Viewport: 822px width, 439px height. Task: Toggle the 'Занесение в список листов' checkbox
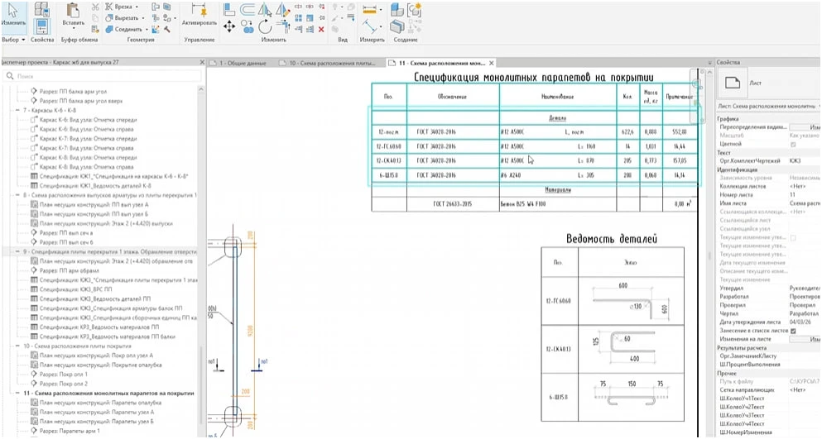793,331
